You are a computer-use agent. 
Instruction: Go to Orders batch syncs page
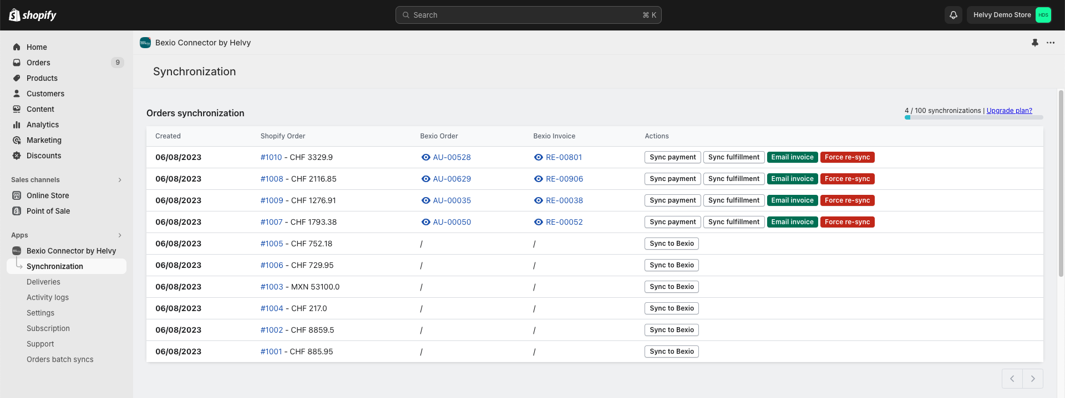[60, 359]
